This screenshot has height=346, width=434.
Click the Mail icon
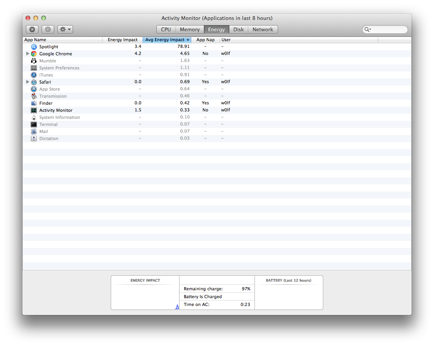[x=34, y=131]
